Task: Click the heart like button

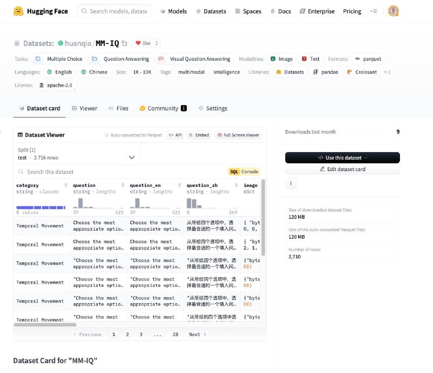Action: (x=143, y=43)
